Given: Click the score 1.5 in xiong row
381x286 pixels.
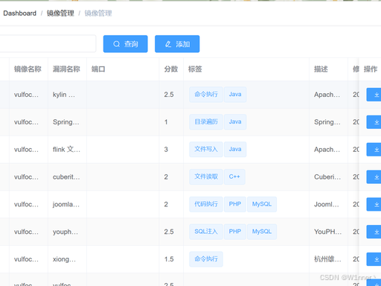Looking at the screenshot, I should (169, 259).
